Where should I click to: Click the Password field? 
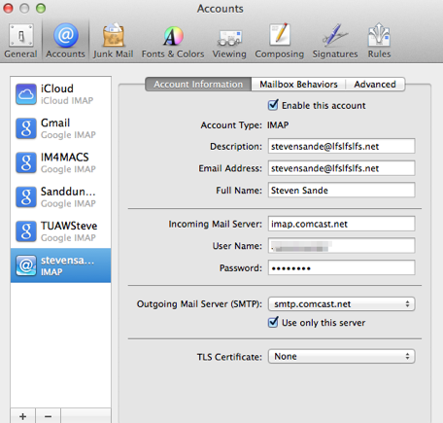pyautogui.click(x=341, y=268)
